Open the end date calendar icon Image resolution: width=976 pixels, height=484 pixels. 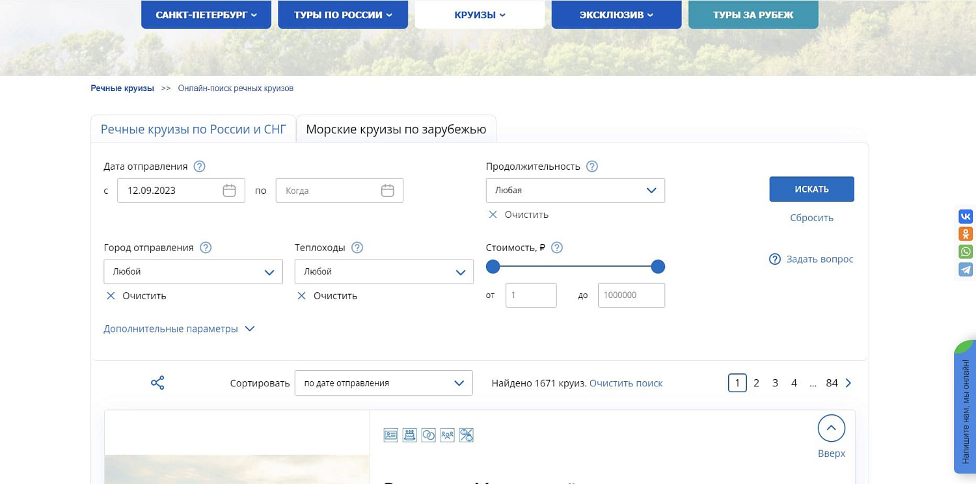pyautogui.click(x=387, y=190)
